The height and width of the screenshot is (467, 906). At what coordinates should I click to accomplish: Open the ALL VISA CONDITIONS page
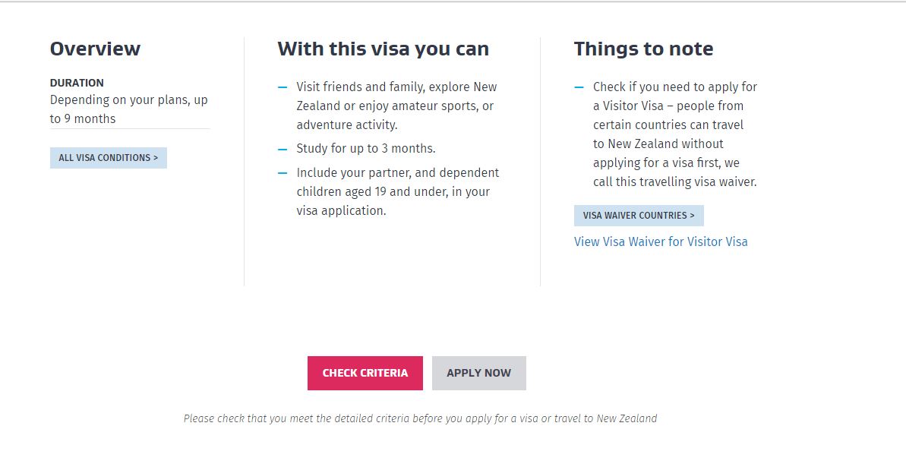(108, 157)
